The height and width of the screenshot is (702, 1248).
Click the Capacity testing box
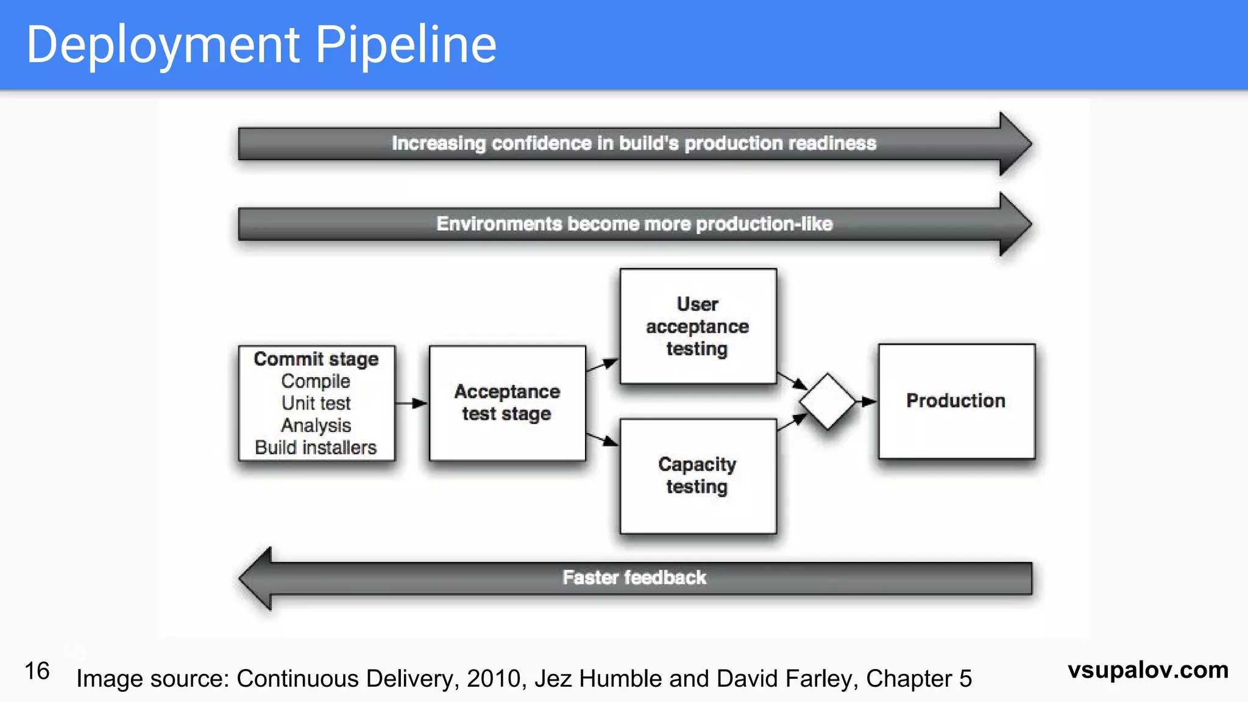(698, 476)
